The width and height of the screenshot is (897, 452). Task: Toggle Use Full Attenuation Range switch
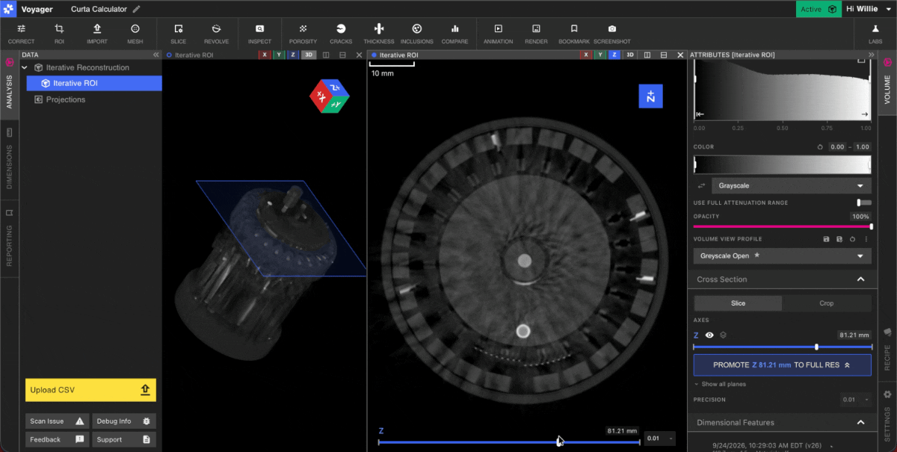[x=864, y=202]
